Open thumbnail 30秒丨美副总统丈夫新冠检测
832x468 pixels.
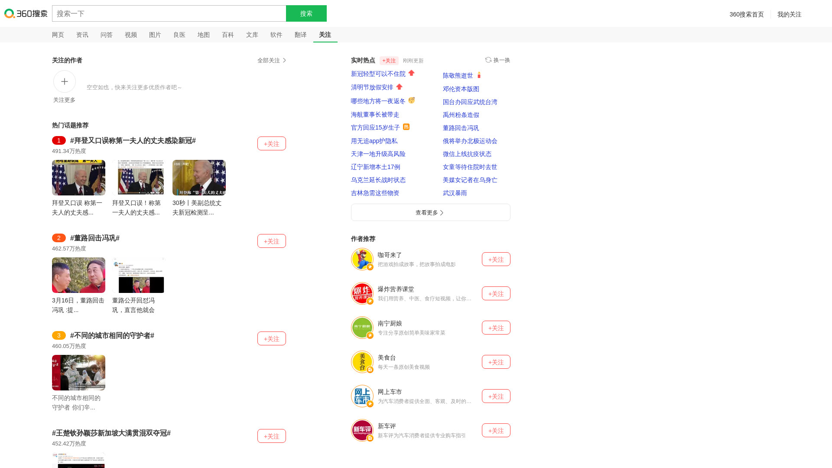tap(199, 178)
